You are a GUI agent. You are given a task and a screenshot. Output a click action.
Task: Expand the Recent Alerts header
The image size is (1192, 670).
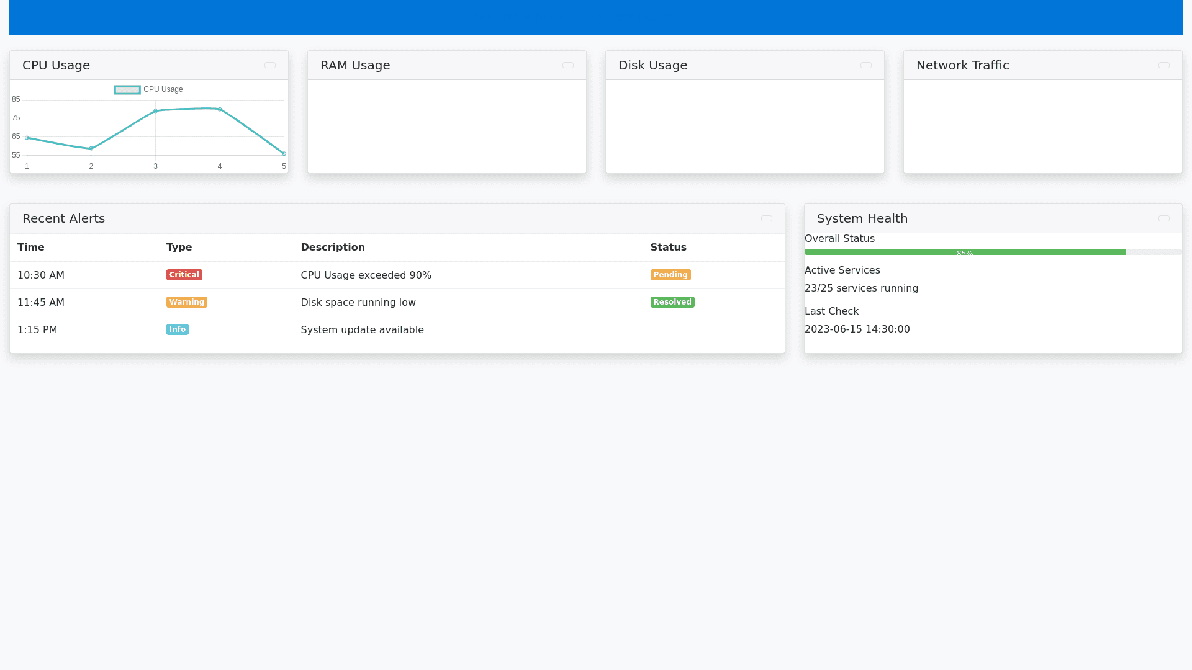[63, 218]
